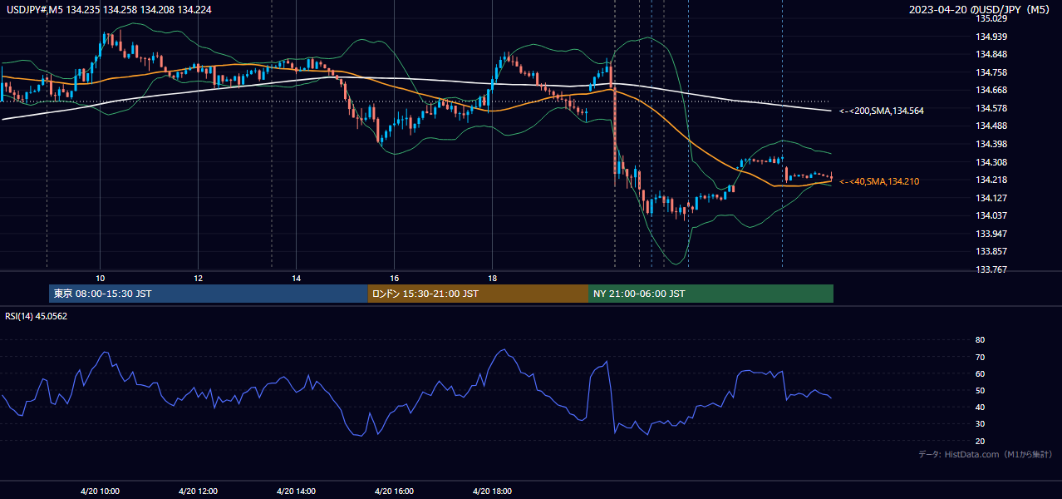Select the 4/20 16:00 date label
This screenshot has height=499, width=1062.
coord(395,492)
